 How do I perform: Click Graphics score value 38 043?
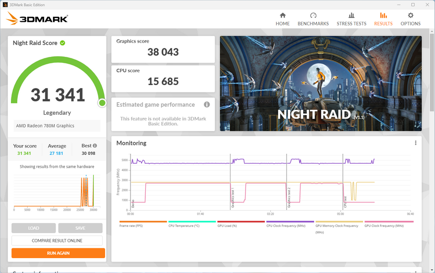[163, 52]
